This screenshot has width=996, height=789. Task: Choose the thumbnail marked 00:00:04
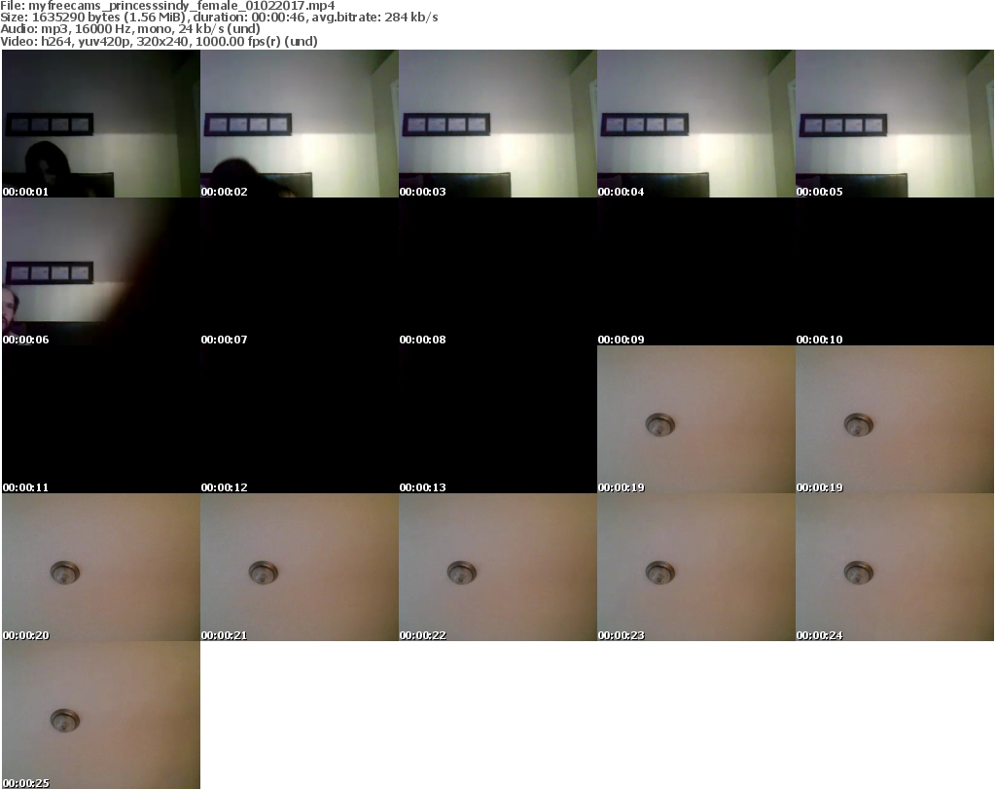pos(696,124)
